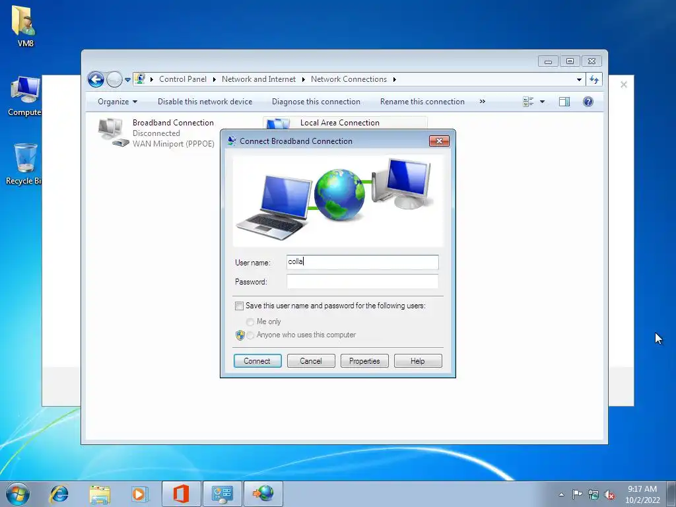The height and width of the screenshot is (507, 676).
Task: Open Help with the question mark icon
Action: coord(588,102)
